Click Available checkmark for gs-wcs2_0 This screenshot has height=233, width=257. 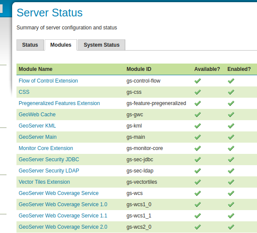[x=198, y=227]
